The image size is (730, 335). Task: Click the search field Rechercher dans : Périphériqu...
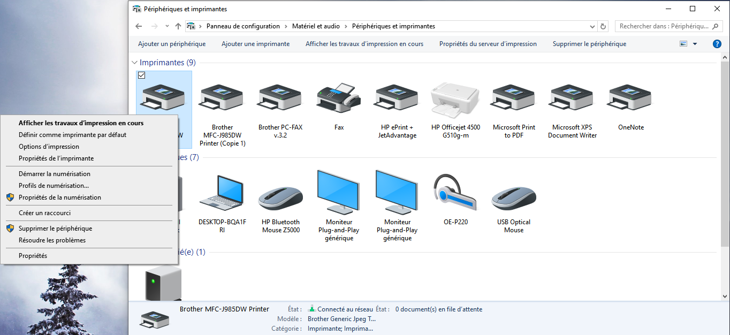point(664,26)
